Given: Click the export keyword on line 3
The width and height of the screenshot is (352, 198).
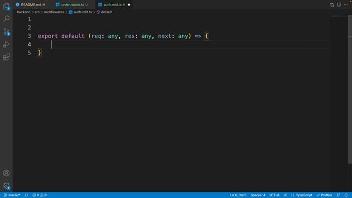Looking at the screenshot, I should (x=48, y=36).
